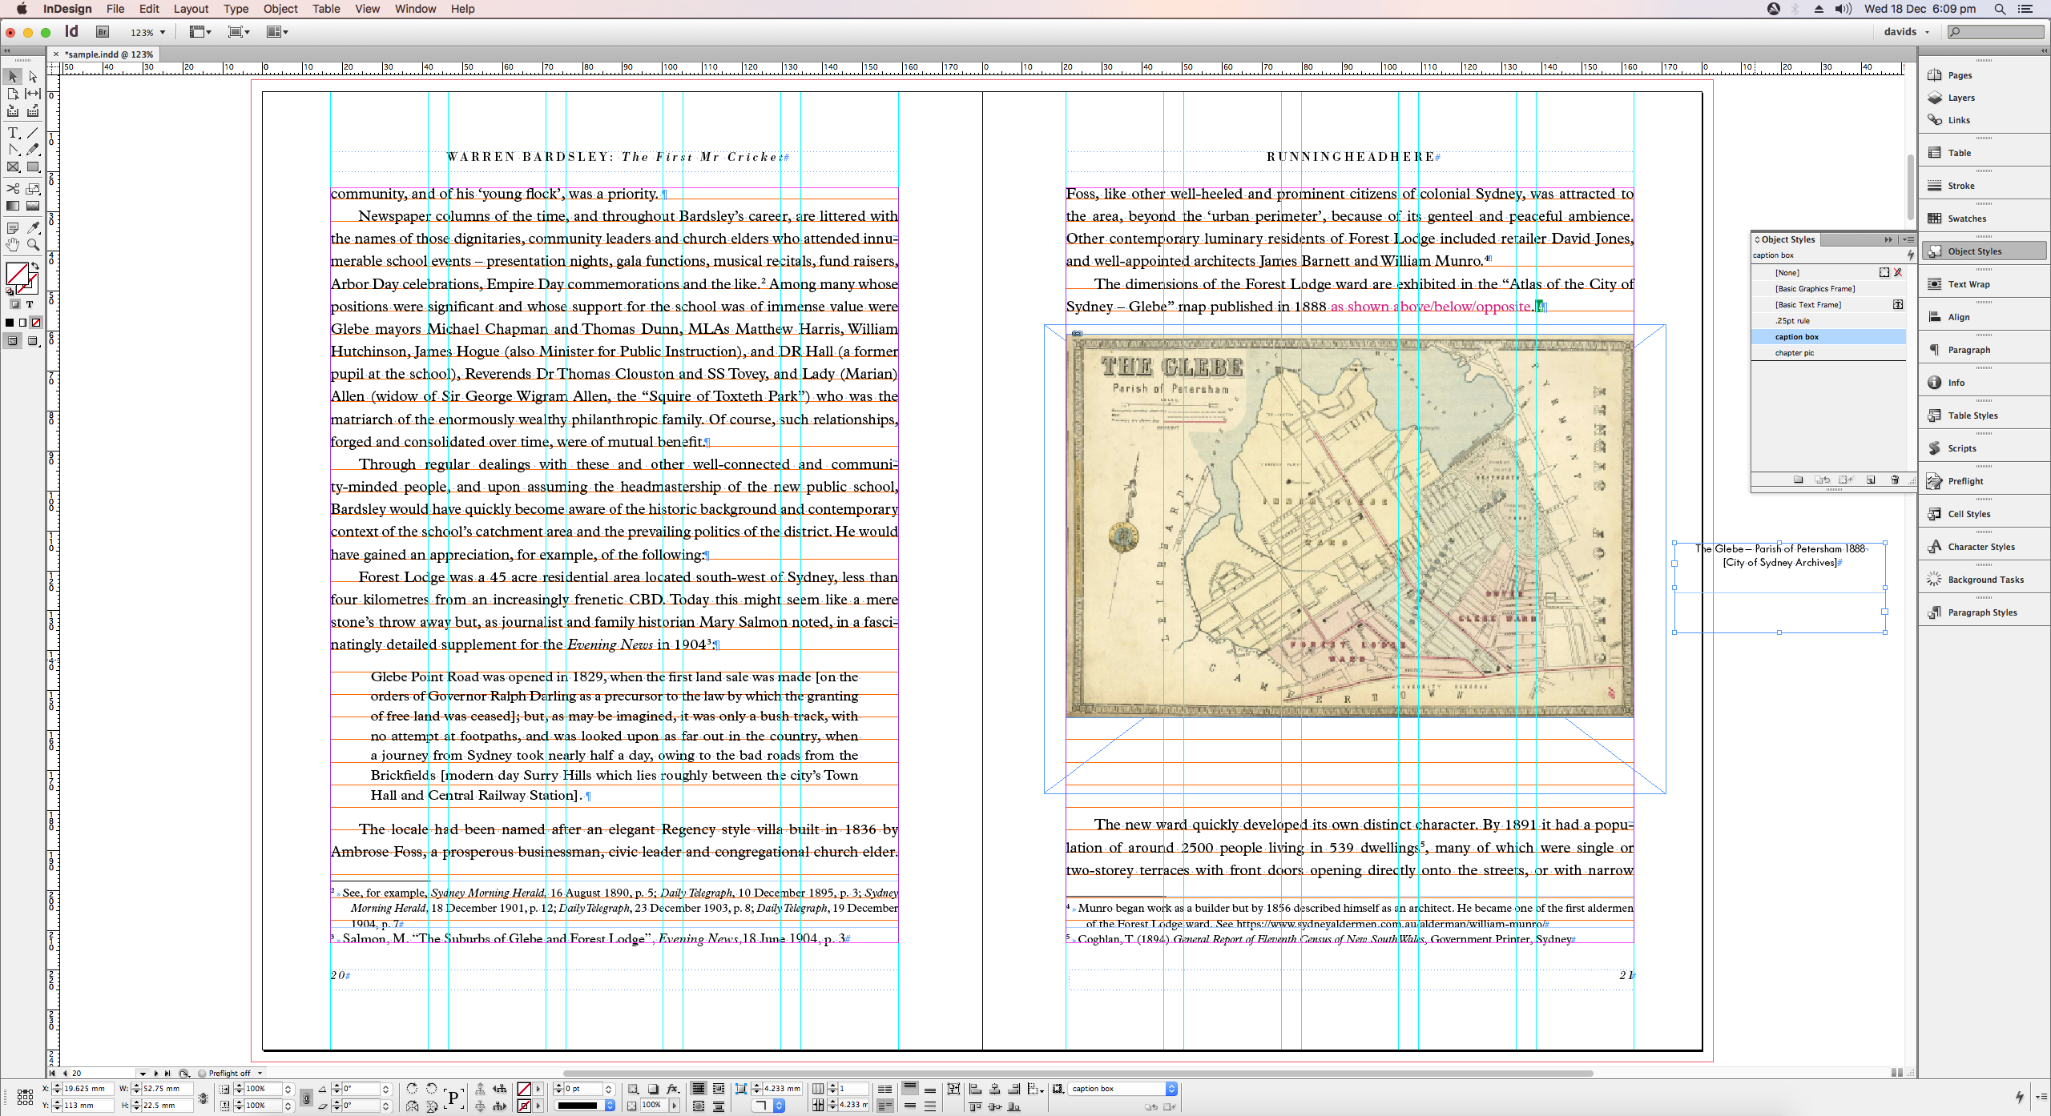
Task: Open the Layout menu
Action: pos(191,9)
